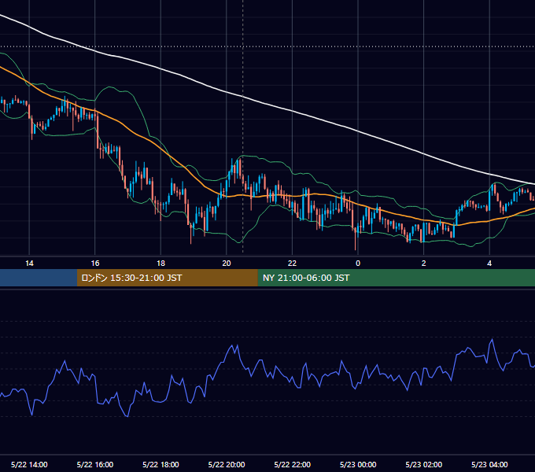This screenshot has width=535, height=472.
Task: Click the hour label 2 on the price chart axis
Action: [424, 264]
